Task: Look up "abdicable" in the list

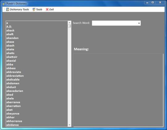Action: pyautogui.click(x=13, y=80)
